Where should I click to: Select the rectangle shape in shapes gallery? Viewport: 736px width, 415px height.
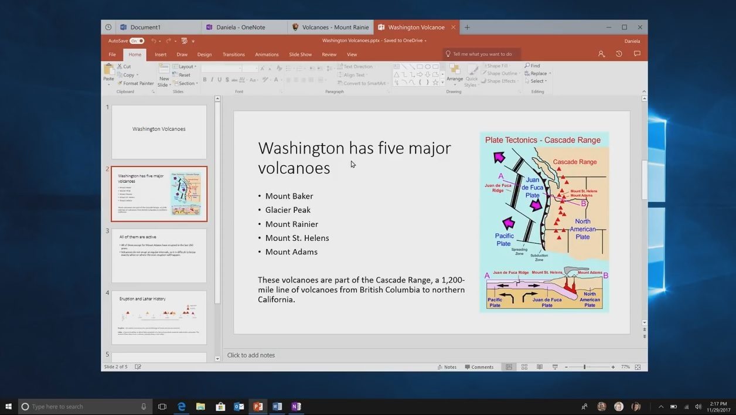[x=420, y=67]
